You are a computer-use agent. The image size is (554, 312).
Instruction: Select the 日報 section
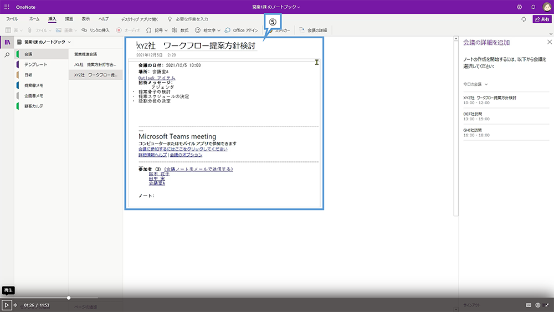[x=42, y=75]
